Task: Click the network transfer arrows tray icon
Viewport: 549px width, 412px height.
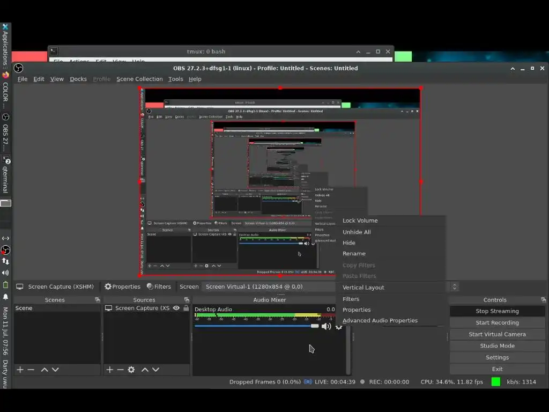Action: pos(5,261)
